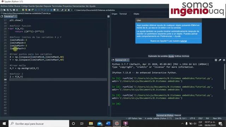226x127 pixels.
Task: Open the Windows Start menu
Action: point(4,123)
